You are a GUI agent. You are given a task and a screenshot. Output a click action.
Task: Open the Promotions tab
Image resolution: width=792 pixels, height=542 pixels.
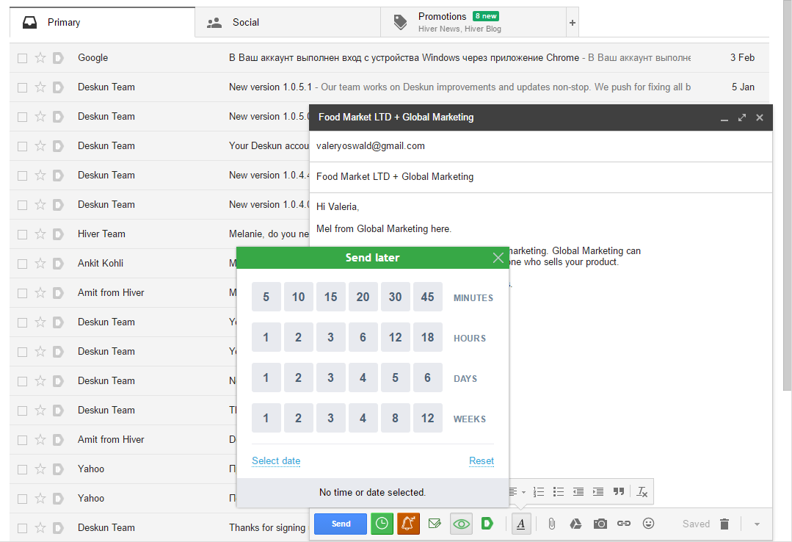tap(473, 22)
